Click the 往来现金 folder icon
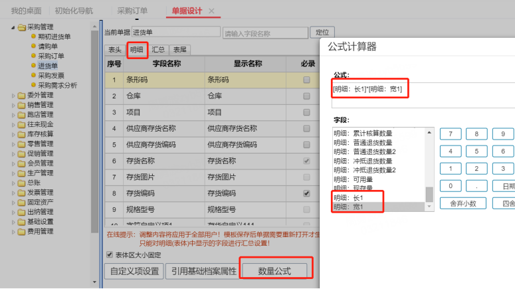The image size is (515, 289). [22, 124]
